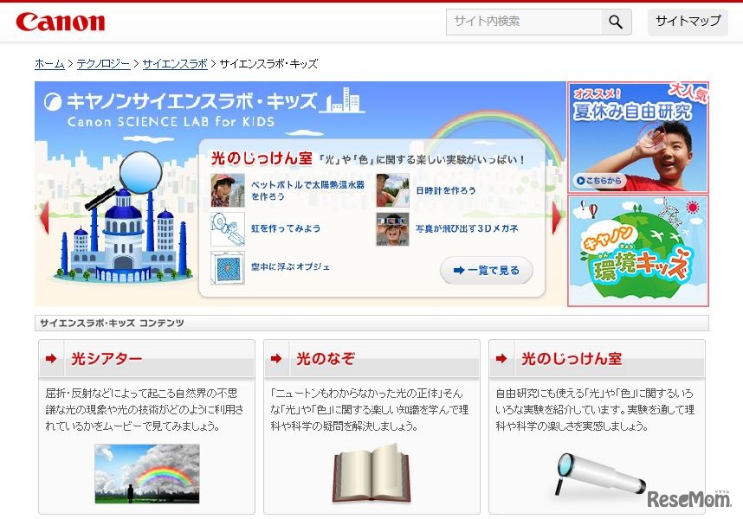Click the blue castle with magnifying glass illustration
The image size is (743, 519).
pyautogui.click(x=122, y=218)
